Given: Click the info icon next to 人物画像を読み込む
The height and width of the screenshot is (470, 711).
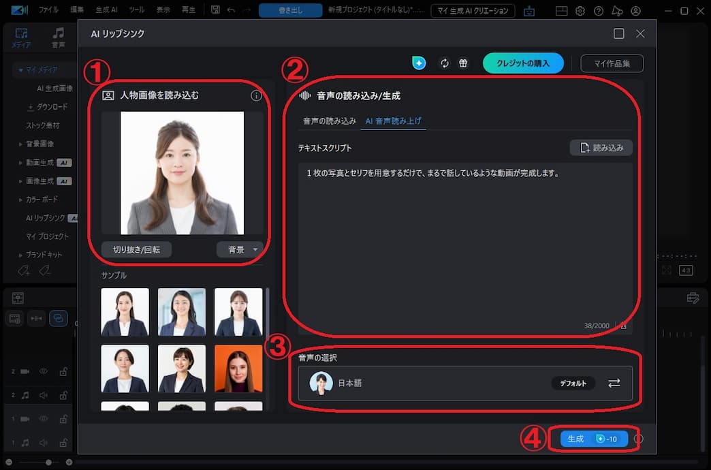Looking at the screenshot, I should coord(256,95).
